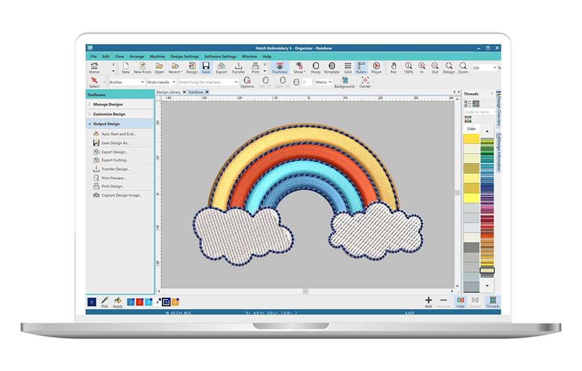Select orange color swatch 6 in palette
This screenshot has width=582, height=371.
click(175, 301)
